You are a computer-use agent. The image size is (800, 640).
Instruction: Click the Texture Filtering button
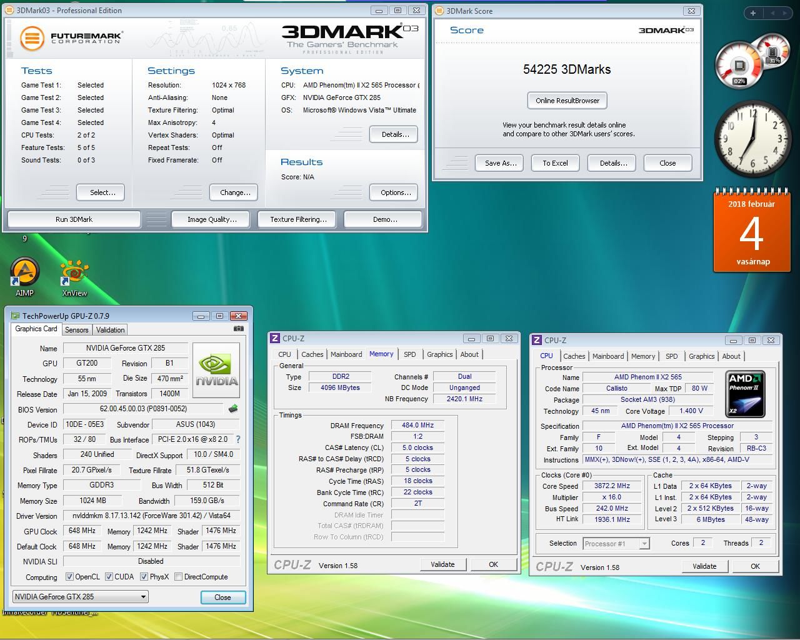pos(298,219)
